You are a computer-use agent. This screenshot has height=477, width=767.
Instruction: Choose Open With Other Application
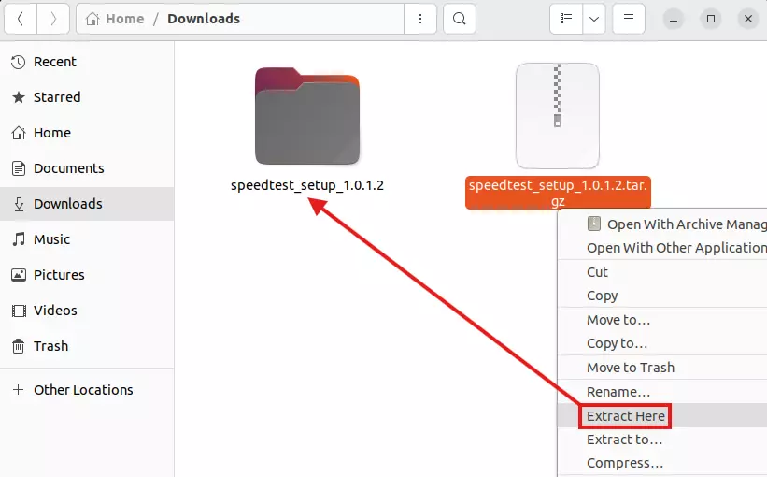click(x=662, y=248)
